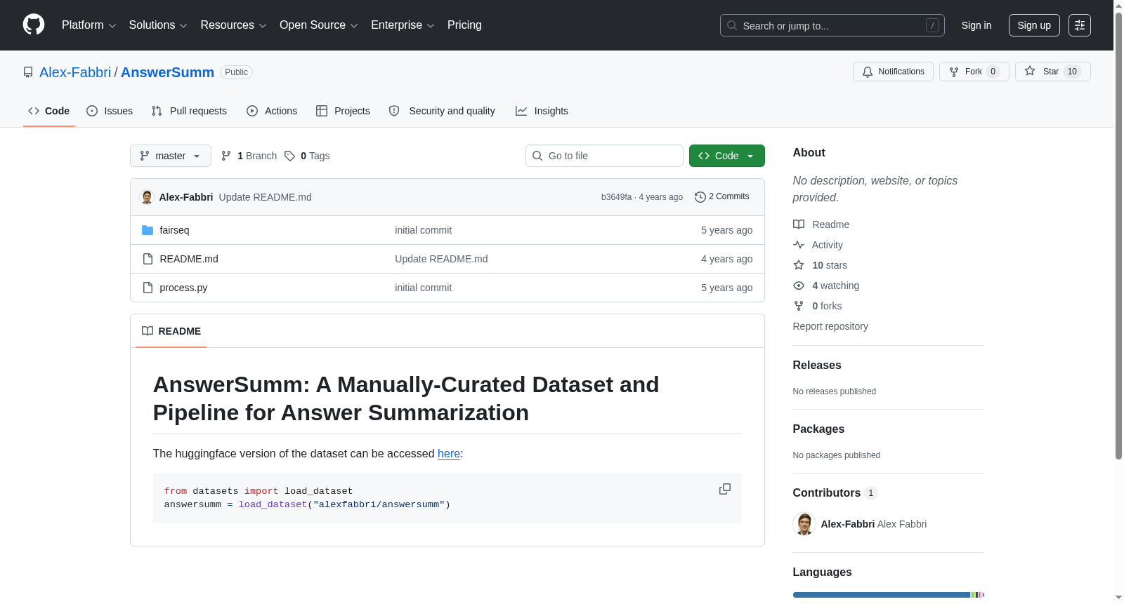Click the README.md file icon
Viewport: 1124px width, 604px height.
[148, 259]
